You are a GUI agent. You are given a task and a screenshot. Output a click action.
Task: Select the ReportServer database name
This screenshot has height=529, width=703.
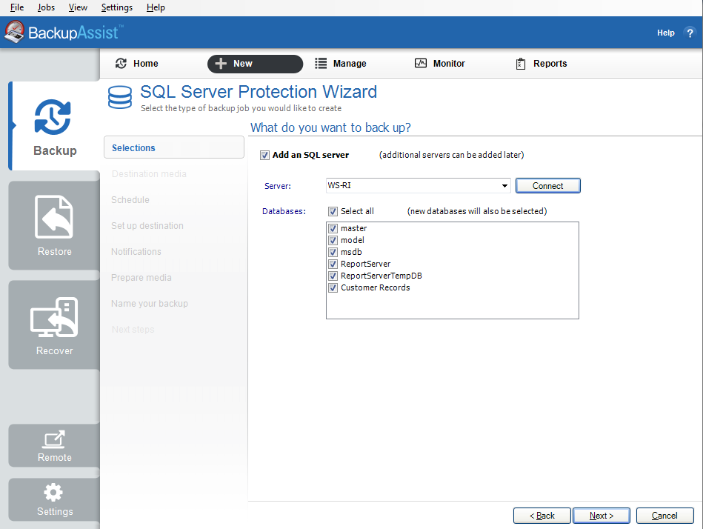click(365, 264)
